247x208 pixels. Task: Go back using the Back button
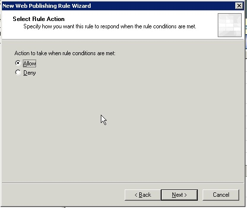[143, 195]
